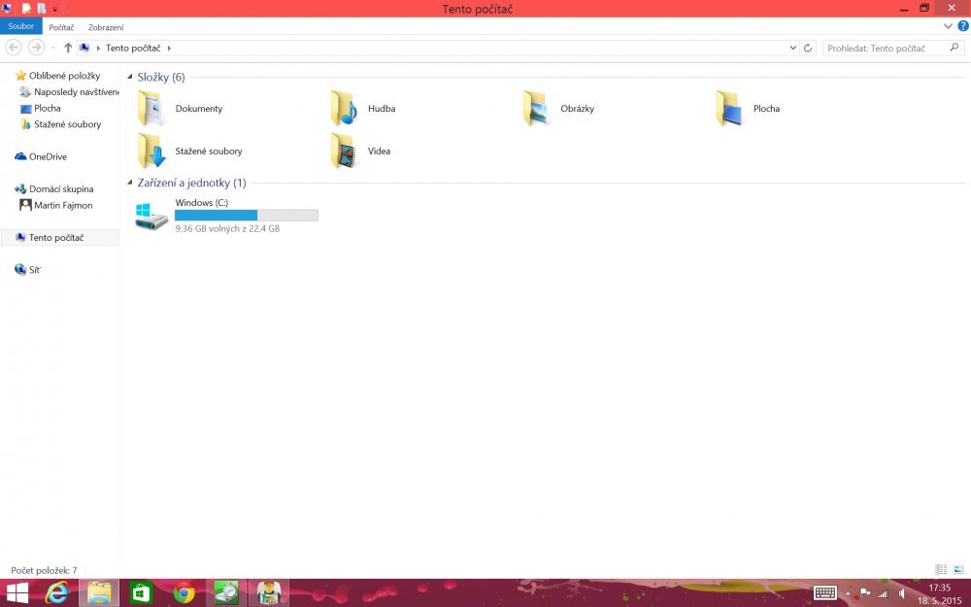The image size is (971, 607).
Task: Open the volume icon in the system tray
Action: (x=901, y=593)
